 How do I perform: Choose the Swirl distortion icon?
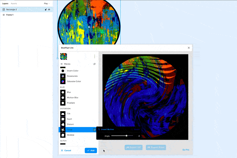[x=63, y=119]
